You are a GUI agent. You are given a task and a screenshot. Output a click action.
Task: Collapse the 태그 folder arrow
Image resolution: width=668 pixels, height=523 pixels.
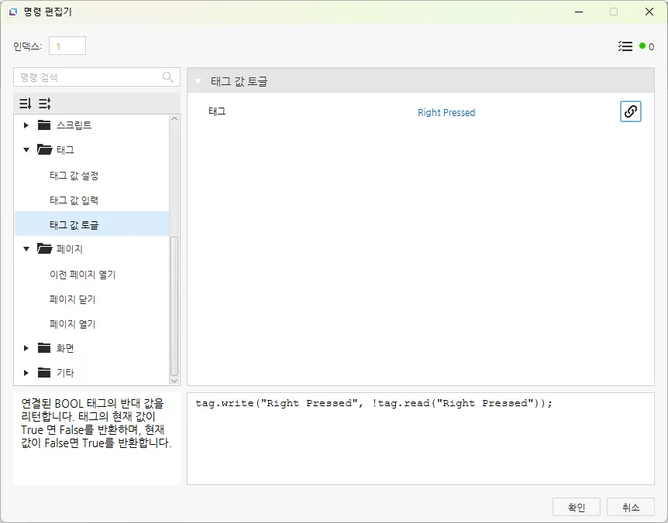click(26, 150)
